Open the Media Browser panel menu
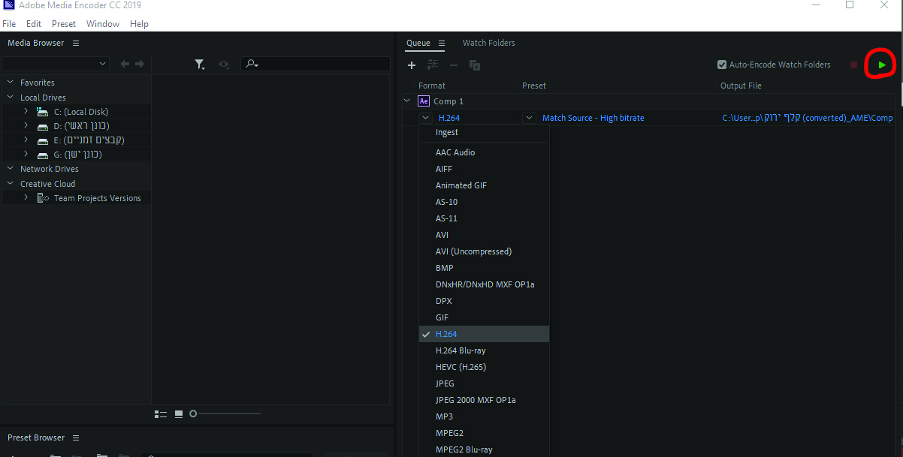 pos(76,43)
